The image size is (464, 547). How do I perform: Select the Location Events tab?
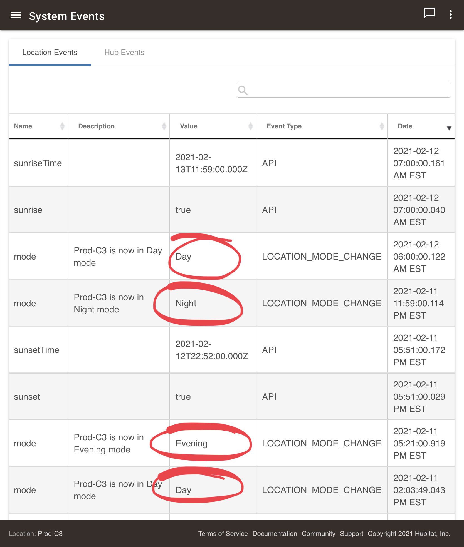[50, 53]
